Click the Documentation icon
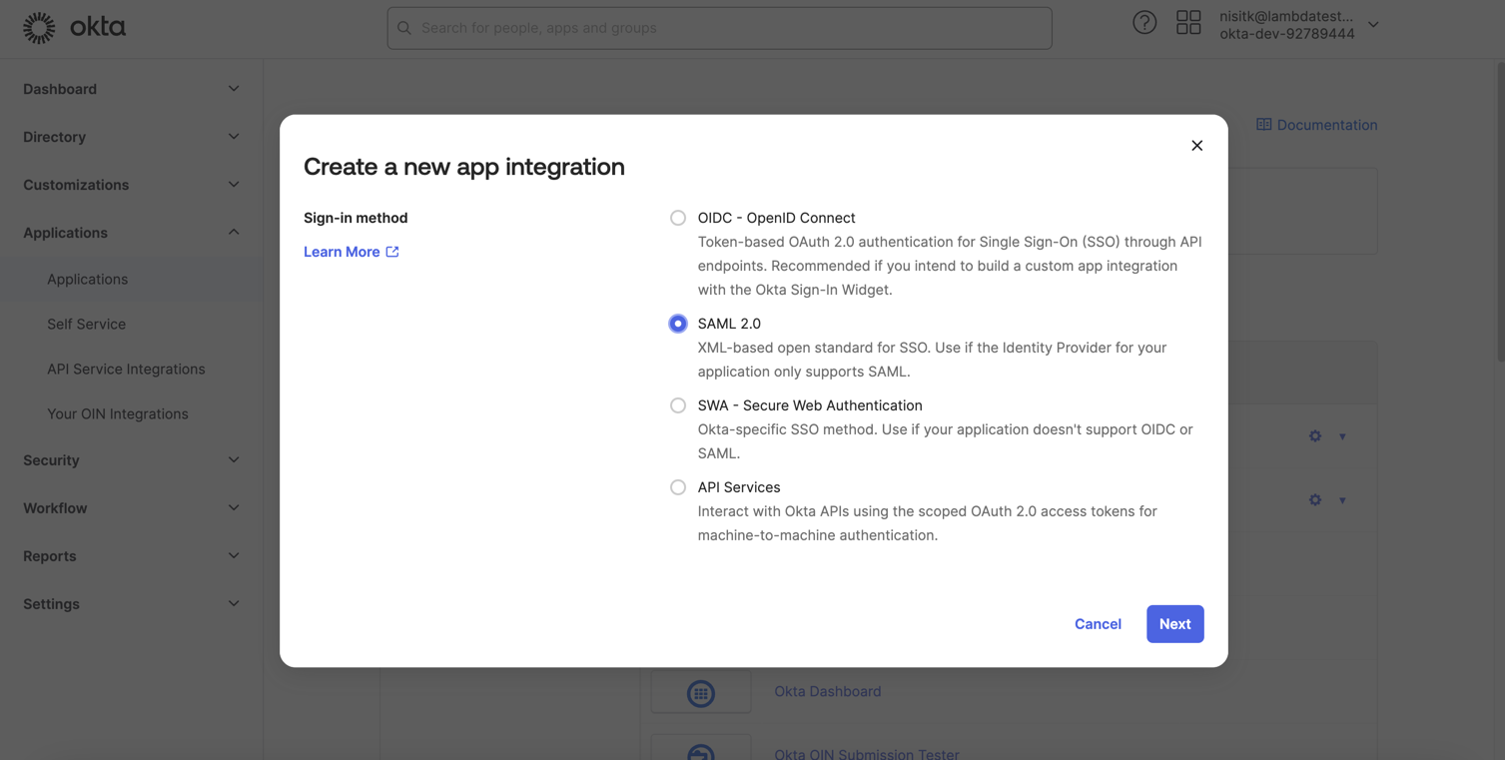Viewport: 1505px width, 760px height. pos(1264,124)
